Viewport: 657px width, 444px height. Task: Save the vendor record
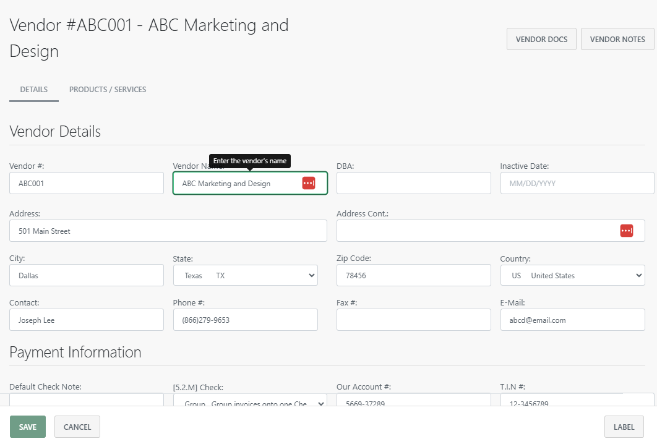pos(28,427)
